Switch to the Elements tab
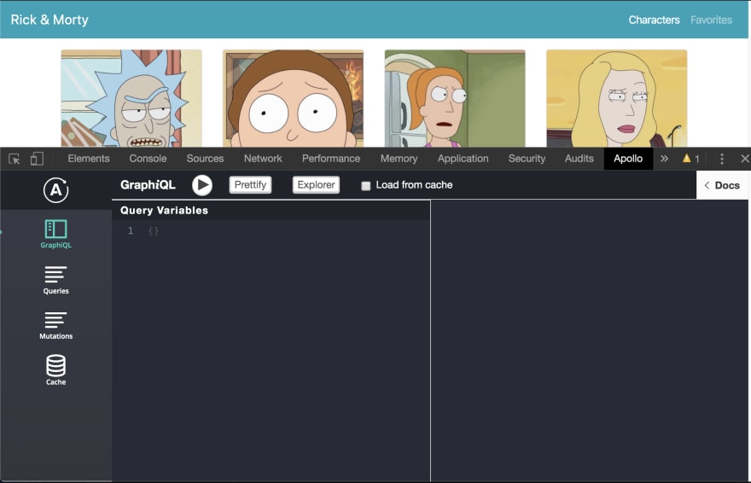Image resolution: width=751 pixels, height=483 pixels. pos(89,159)
